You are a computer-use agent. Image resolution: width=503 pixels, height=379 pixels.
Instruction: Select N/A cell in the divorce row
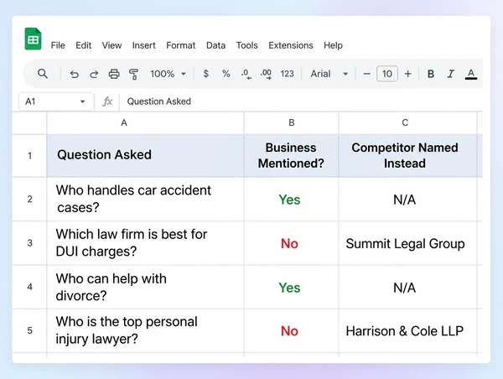pyautogui.click(x=407, y=287)
